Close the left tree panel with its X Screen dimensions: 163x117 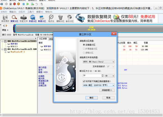[36, 38]
